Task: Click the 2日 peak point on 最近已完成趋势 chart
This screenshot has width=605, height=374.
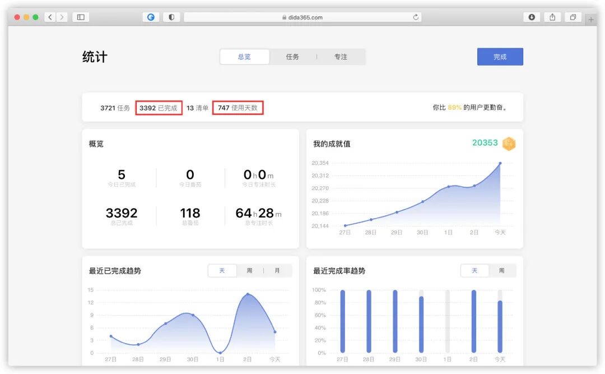Action: [248, 294]
